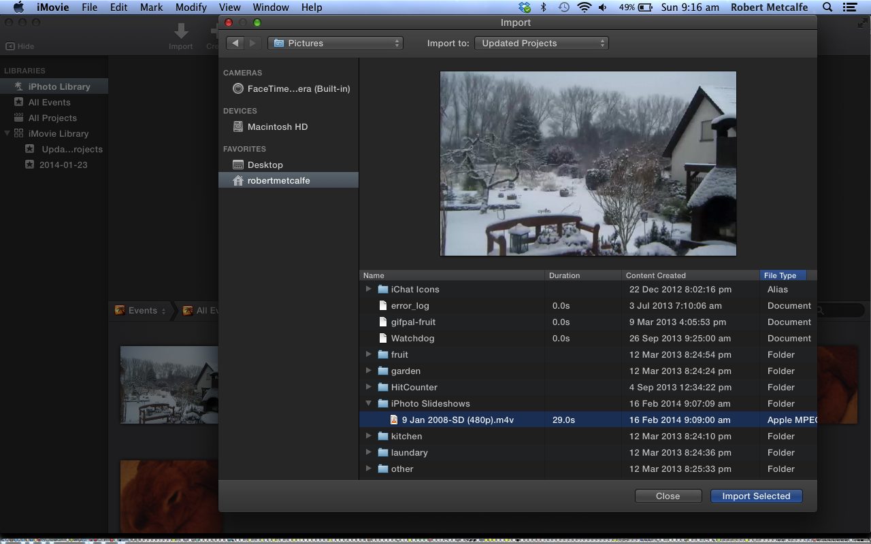Click the iPhoto Slideshows folder icon
The width and height of the screenshot is (871, 544).
[382, 403]
